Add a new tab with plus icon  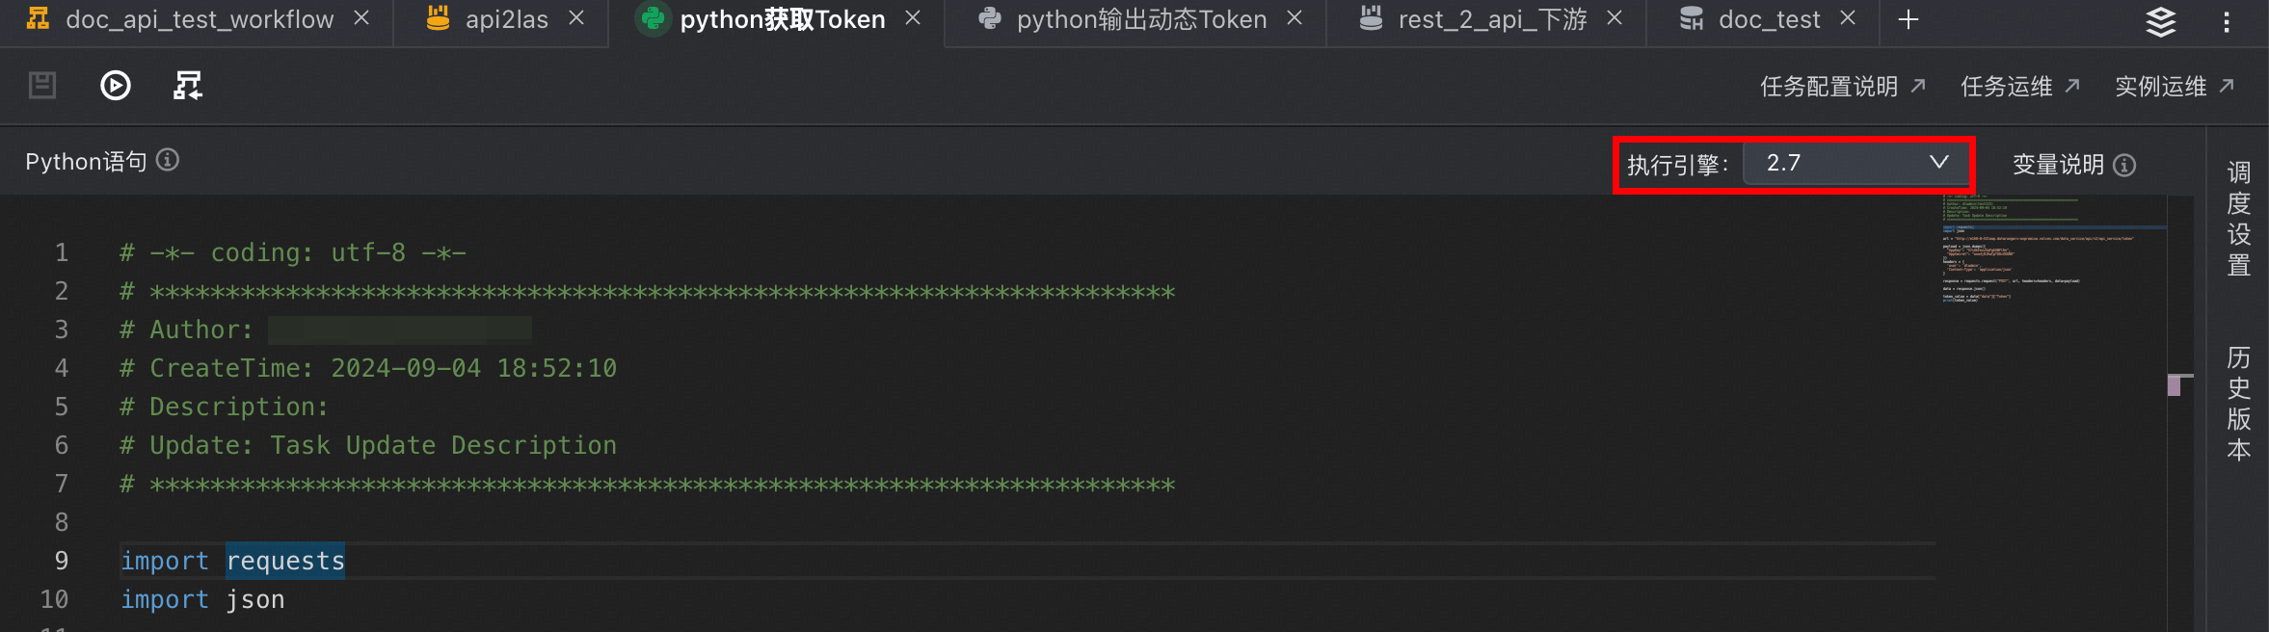(x=1909, y=19)
